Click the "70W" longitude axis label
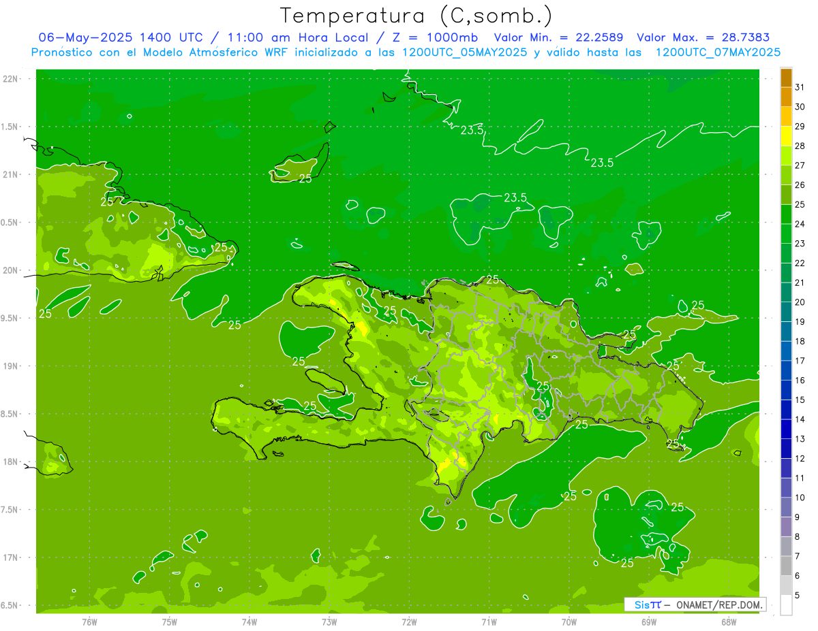The image size is (818, 631). [569, 622]
